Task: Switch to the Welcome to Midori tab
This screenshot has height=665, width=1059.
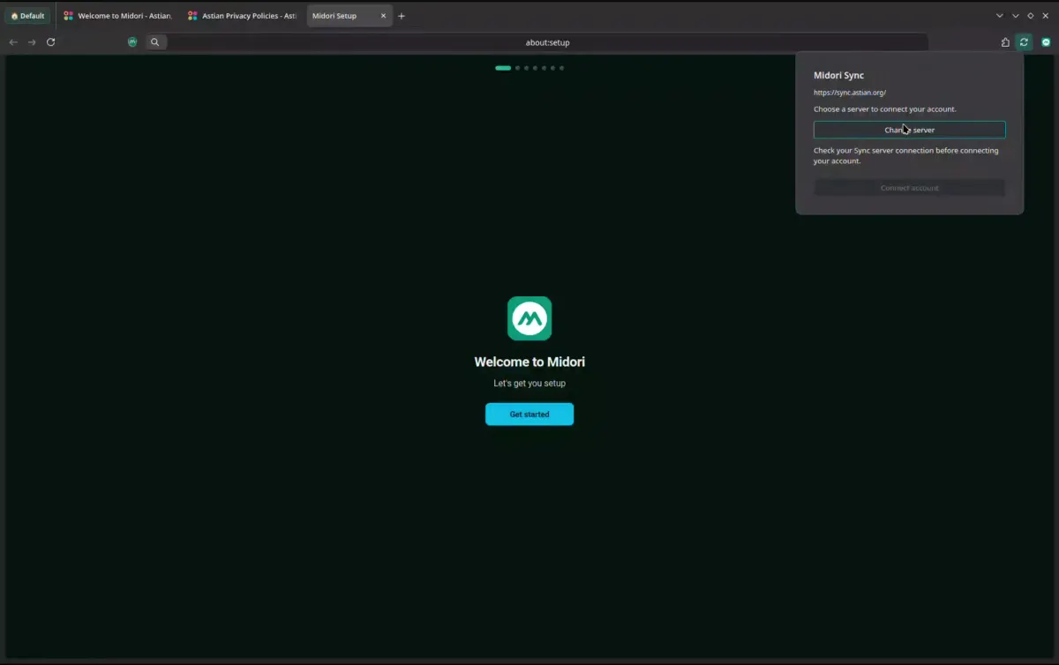Action: pyautogui.click(x=118, y=16)
